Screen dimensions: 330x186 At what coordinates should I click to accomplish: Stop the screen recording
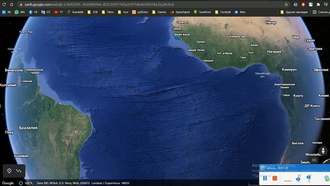(275, 178)
